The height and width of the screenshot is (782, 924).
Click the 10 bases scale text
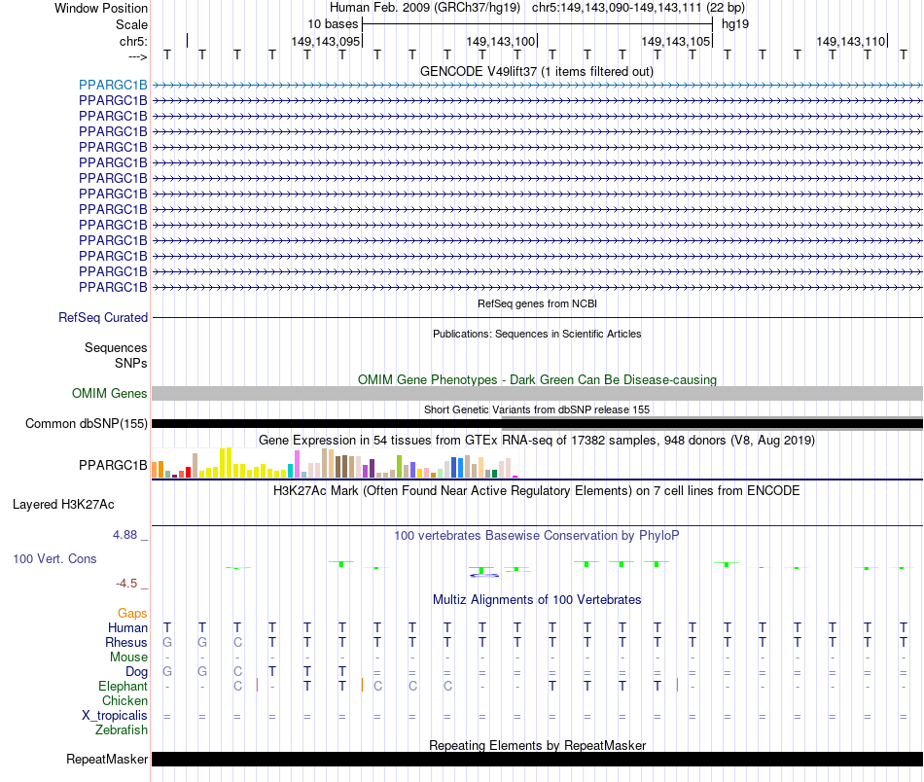tap(333, 24)
